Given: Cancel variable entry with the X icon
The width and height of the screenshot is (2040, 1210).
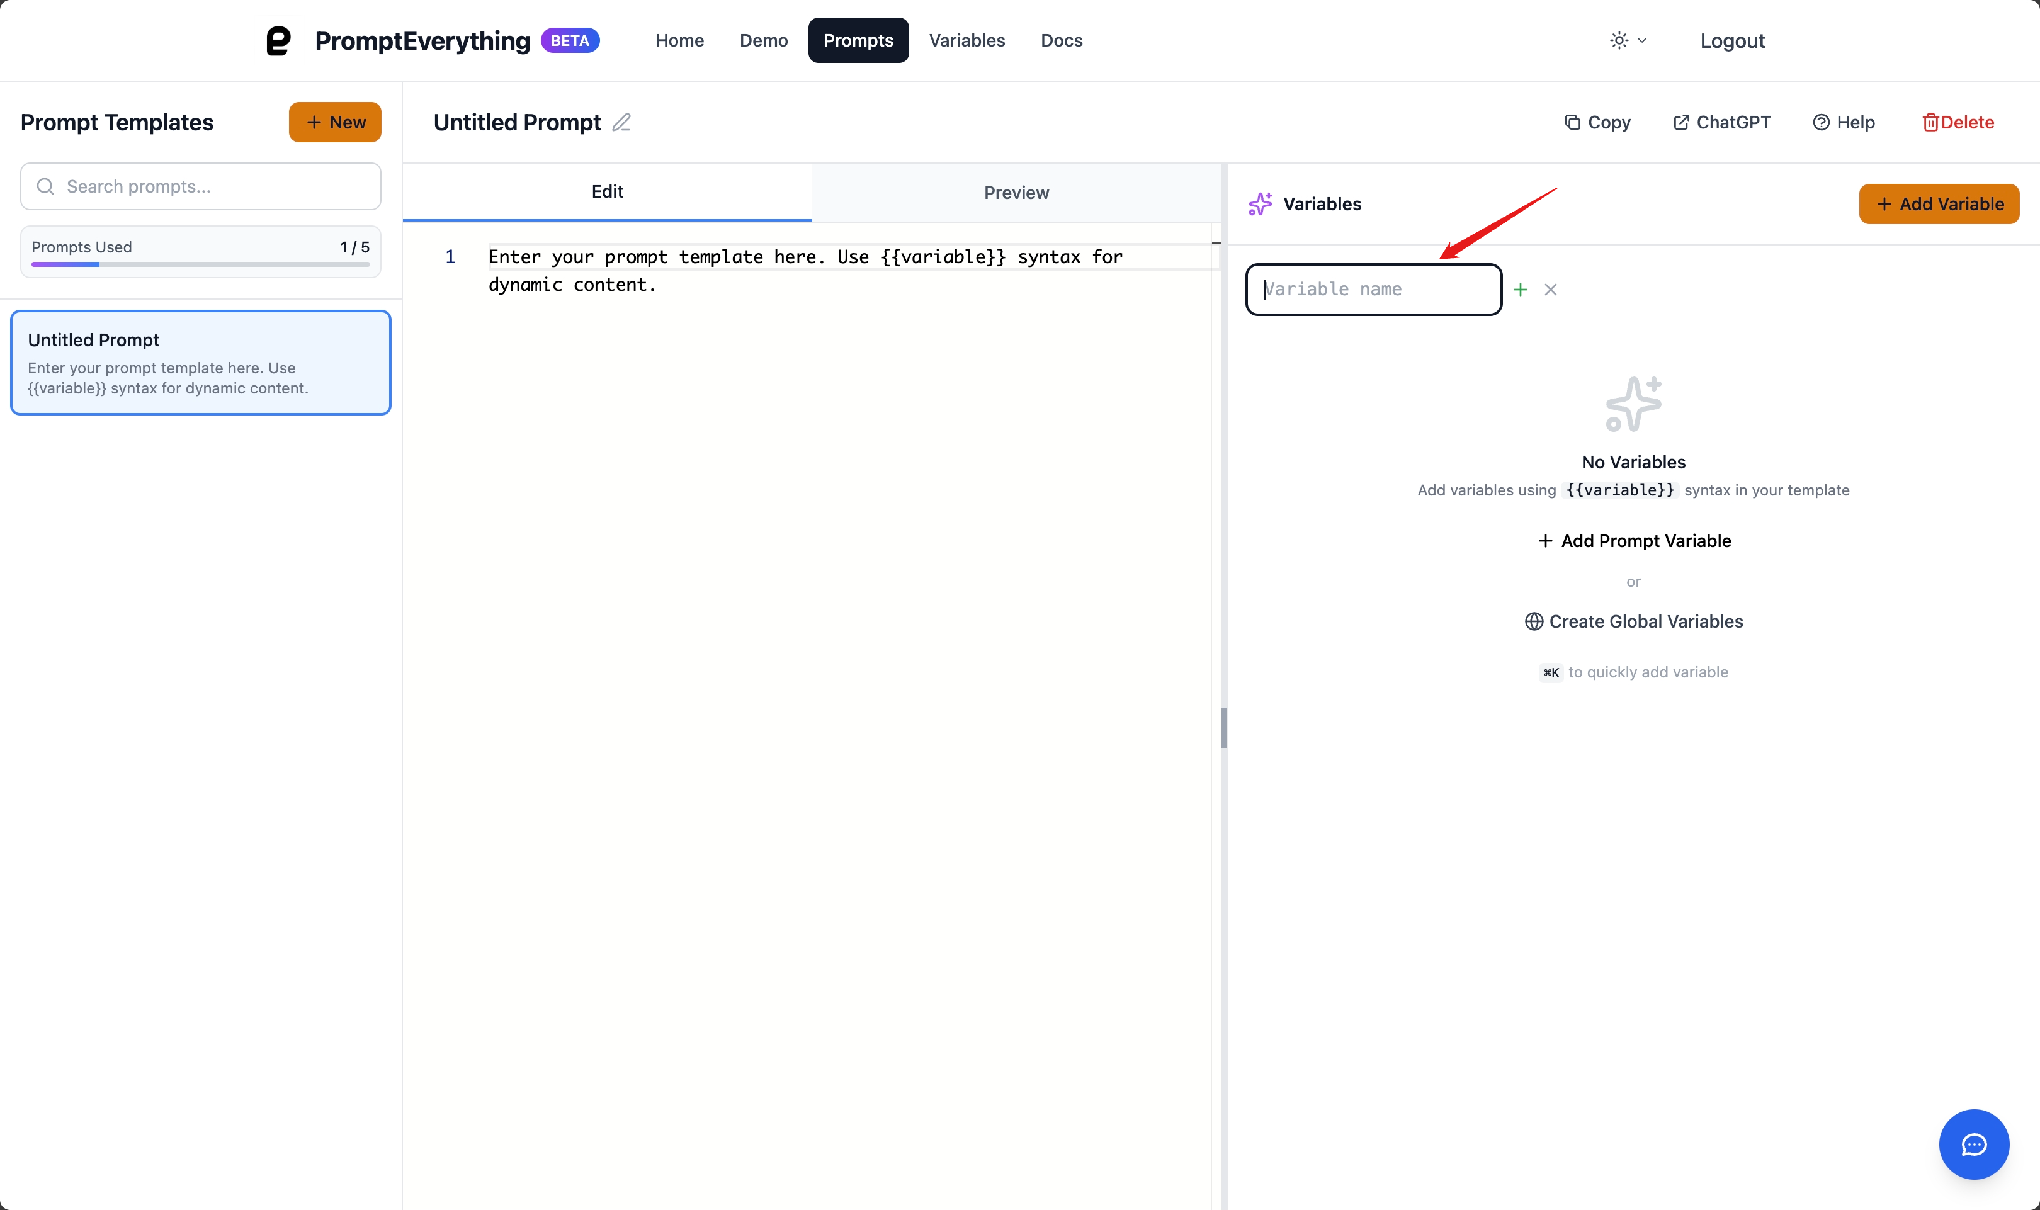Looking at the screenshot, I should pos(1550,290).
